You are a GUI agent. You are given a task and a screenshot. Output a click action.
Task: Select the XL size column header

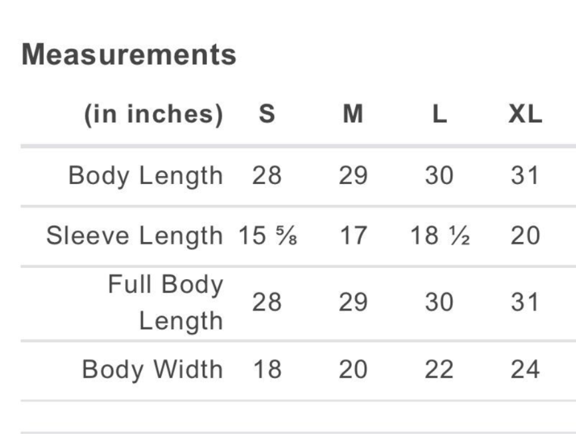pos(525,114)
